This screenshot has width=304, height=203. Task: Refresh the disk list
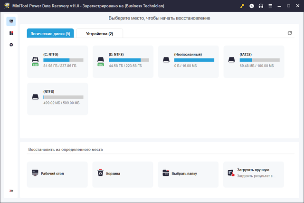click(x=290, y=33)
